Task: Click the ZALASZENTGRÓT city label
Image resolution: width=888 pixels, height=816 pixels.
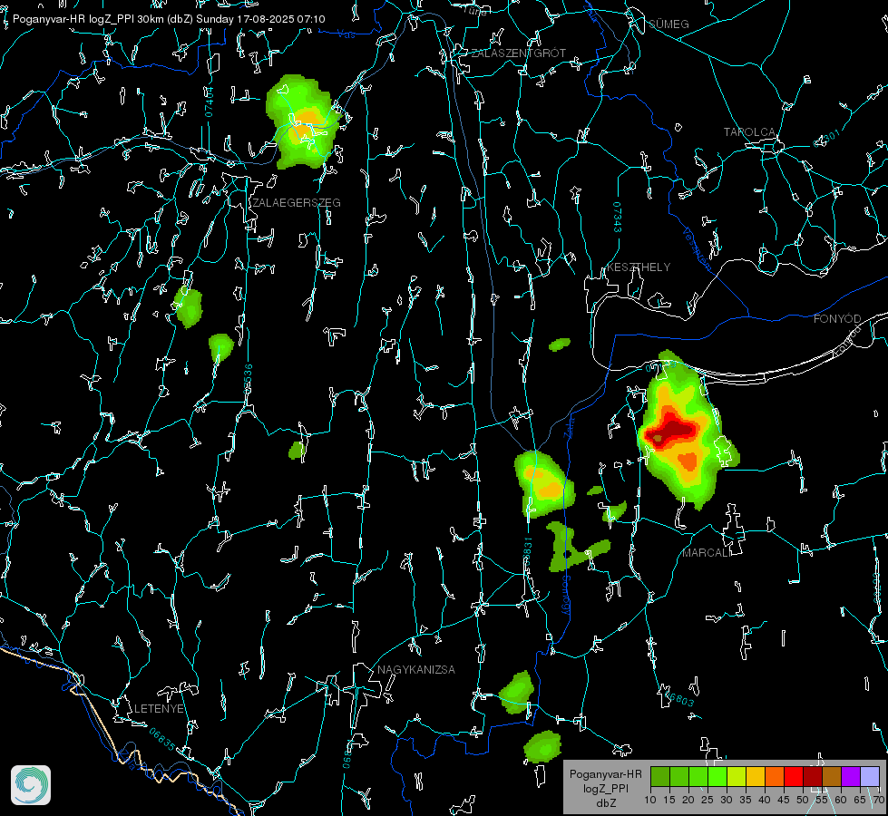Action: point(518,53)
